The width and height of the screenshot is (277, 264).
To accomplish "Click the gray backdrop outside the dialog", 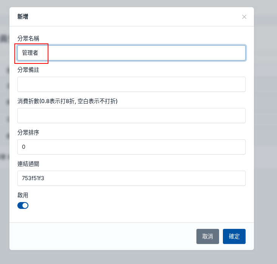I will pyautogui.click(x=265, y=124).
